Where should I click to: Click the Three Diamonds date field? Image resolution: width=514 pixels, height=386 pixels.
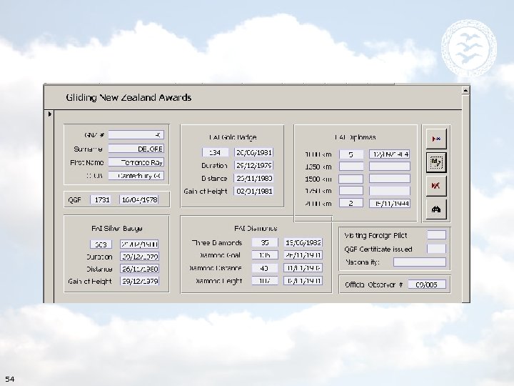[x=303, y=242]
